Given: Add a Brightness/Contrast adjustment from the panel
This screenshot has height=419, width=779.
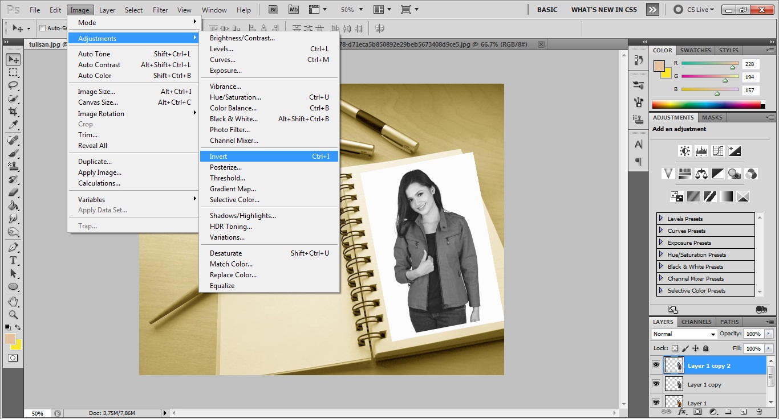Looking at the screenshot, I should click(684, 151).
